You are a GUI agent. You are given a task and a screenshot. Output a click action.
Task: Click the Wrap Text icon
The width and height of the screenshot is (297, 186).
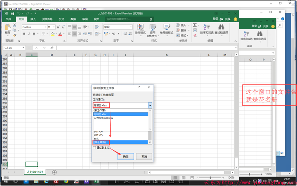click(x=96, y=27)
